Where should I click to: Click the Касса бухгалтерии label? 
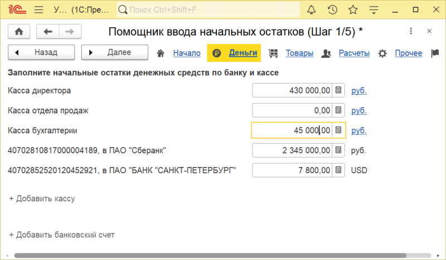(x=42, y=130)
